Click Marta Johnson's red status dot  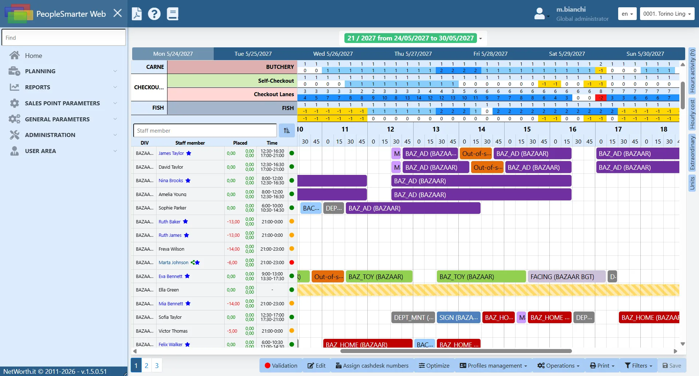[292, 263]
